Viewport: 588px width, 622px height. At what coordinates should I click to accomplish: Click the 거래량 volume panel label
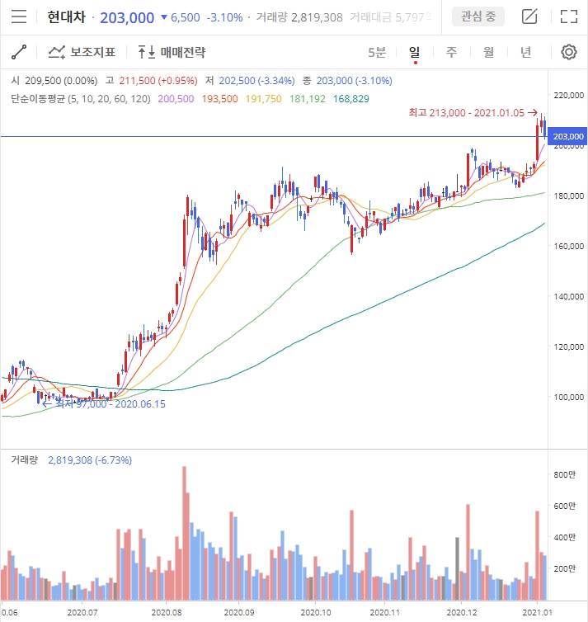(25, 459)
